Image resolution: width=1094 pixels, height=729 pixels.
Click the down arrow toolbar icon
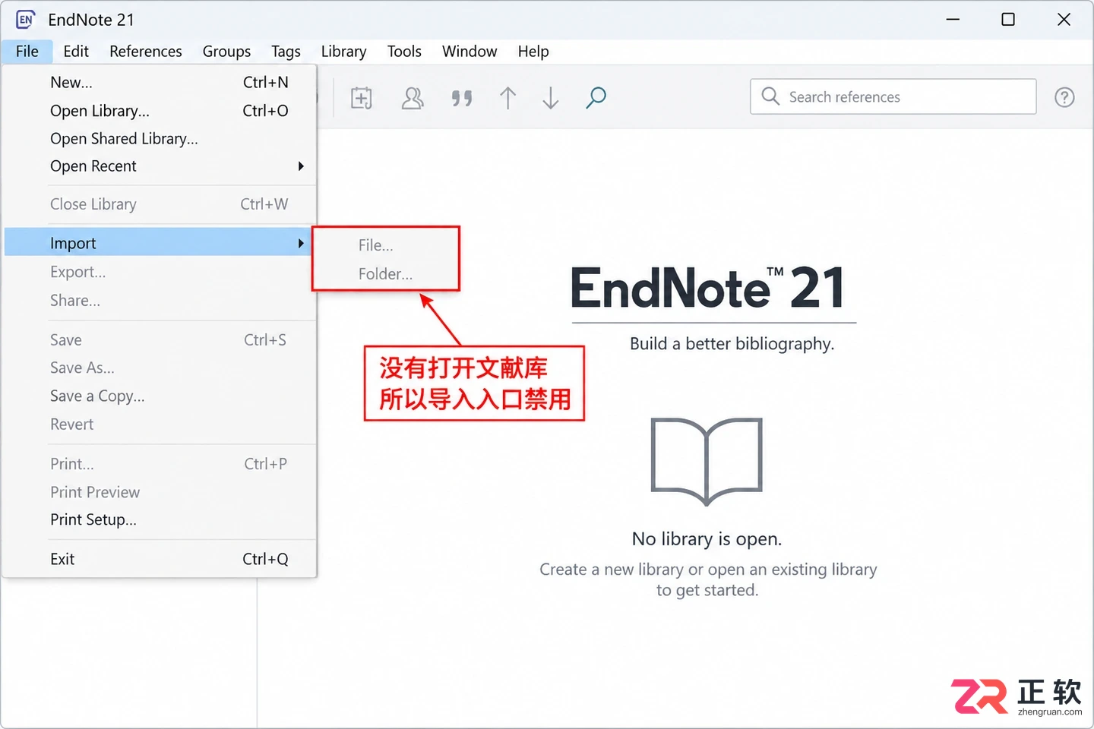coord(551,98)
